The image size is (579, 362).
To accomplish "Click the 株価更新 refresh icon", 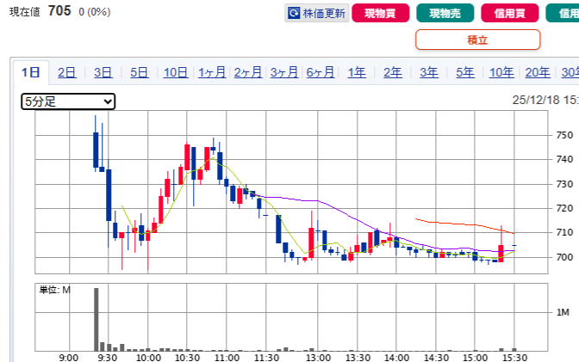I will pos(295,13).
